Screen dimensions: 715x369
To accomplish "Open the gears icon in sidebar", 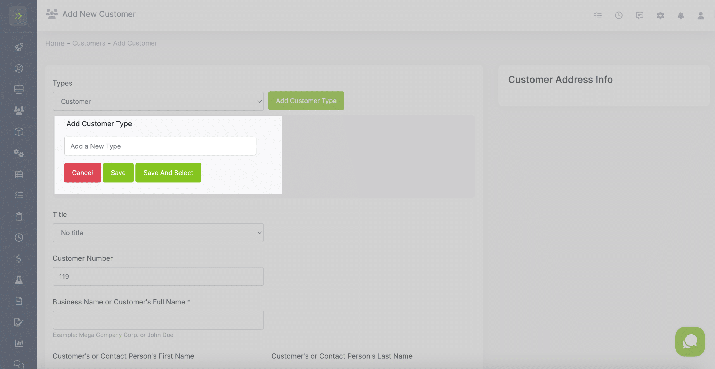I will 19,153.
